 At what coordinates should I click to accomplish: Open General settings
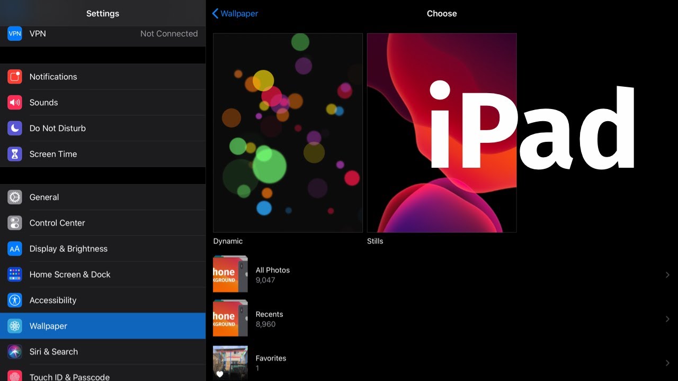click(x=103, y=197)
